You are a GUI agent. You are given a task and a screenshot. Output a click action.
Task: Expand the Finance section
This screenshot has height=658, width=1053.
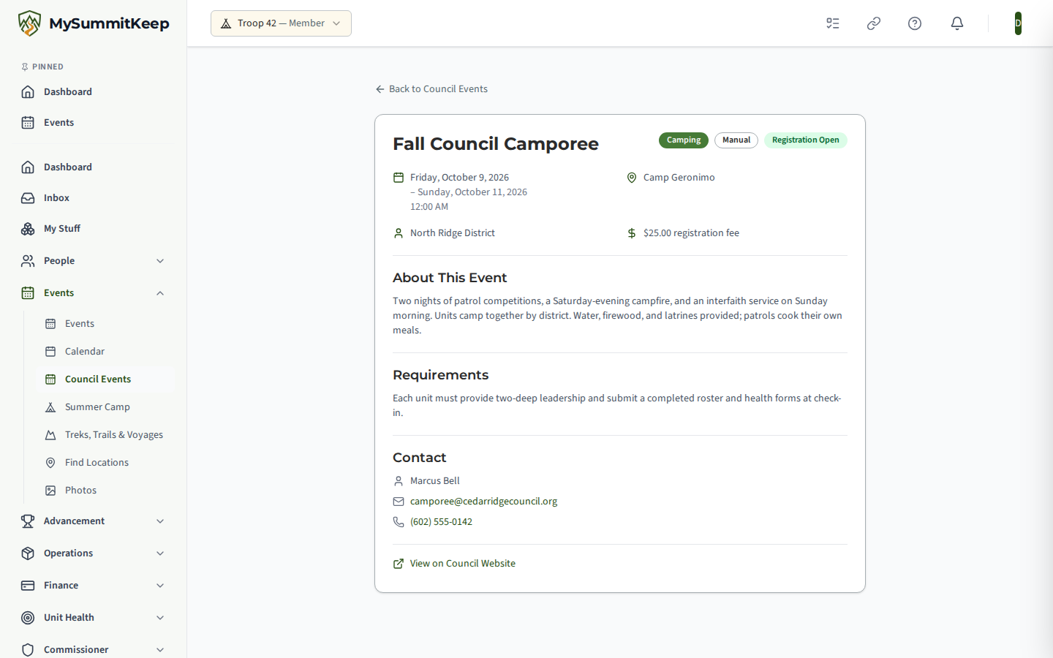coord(94,586)
